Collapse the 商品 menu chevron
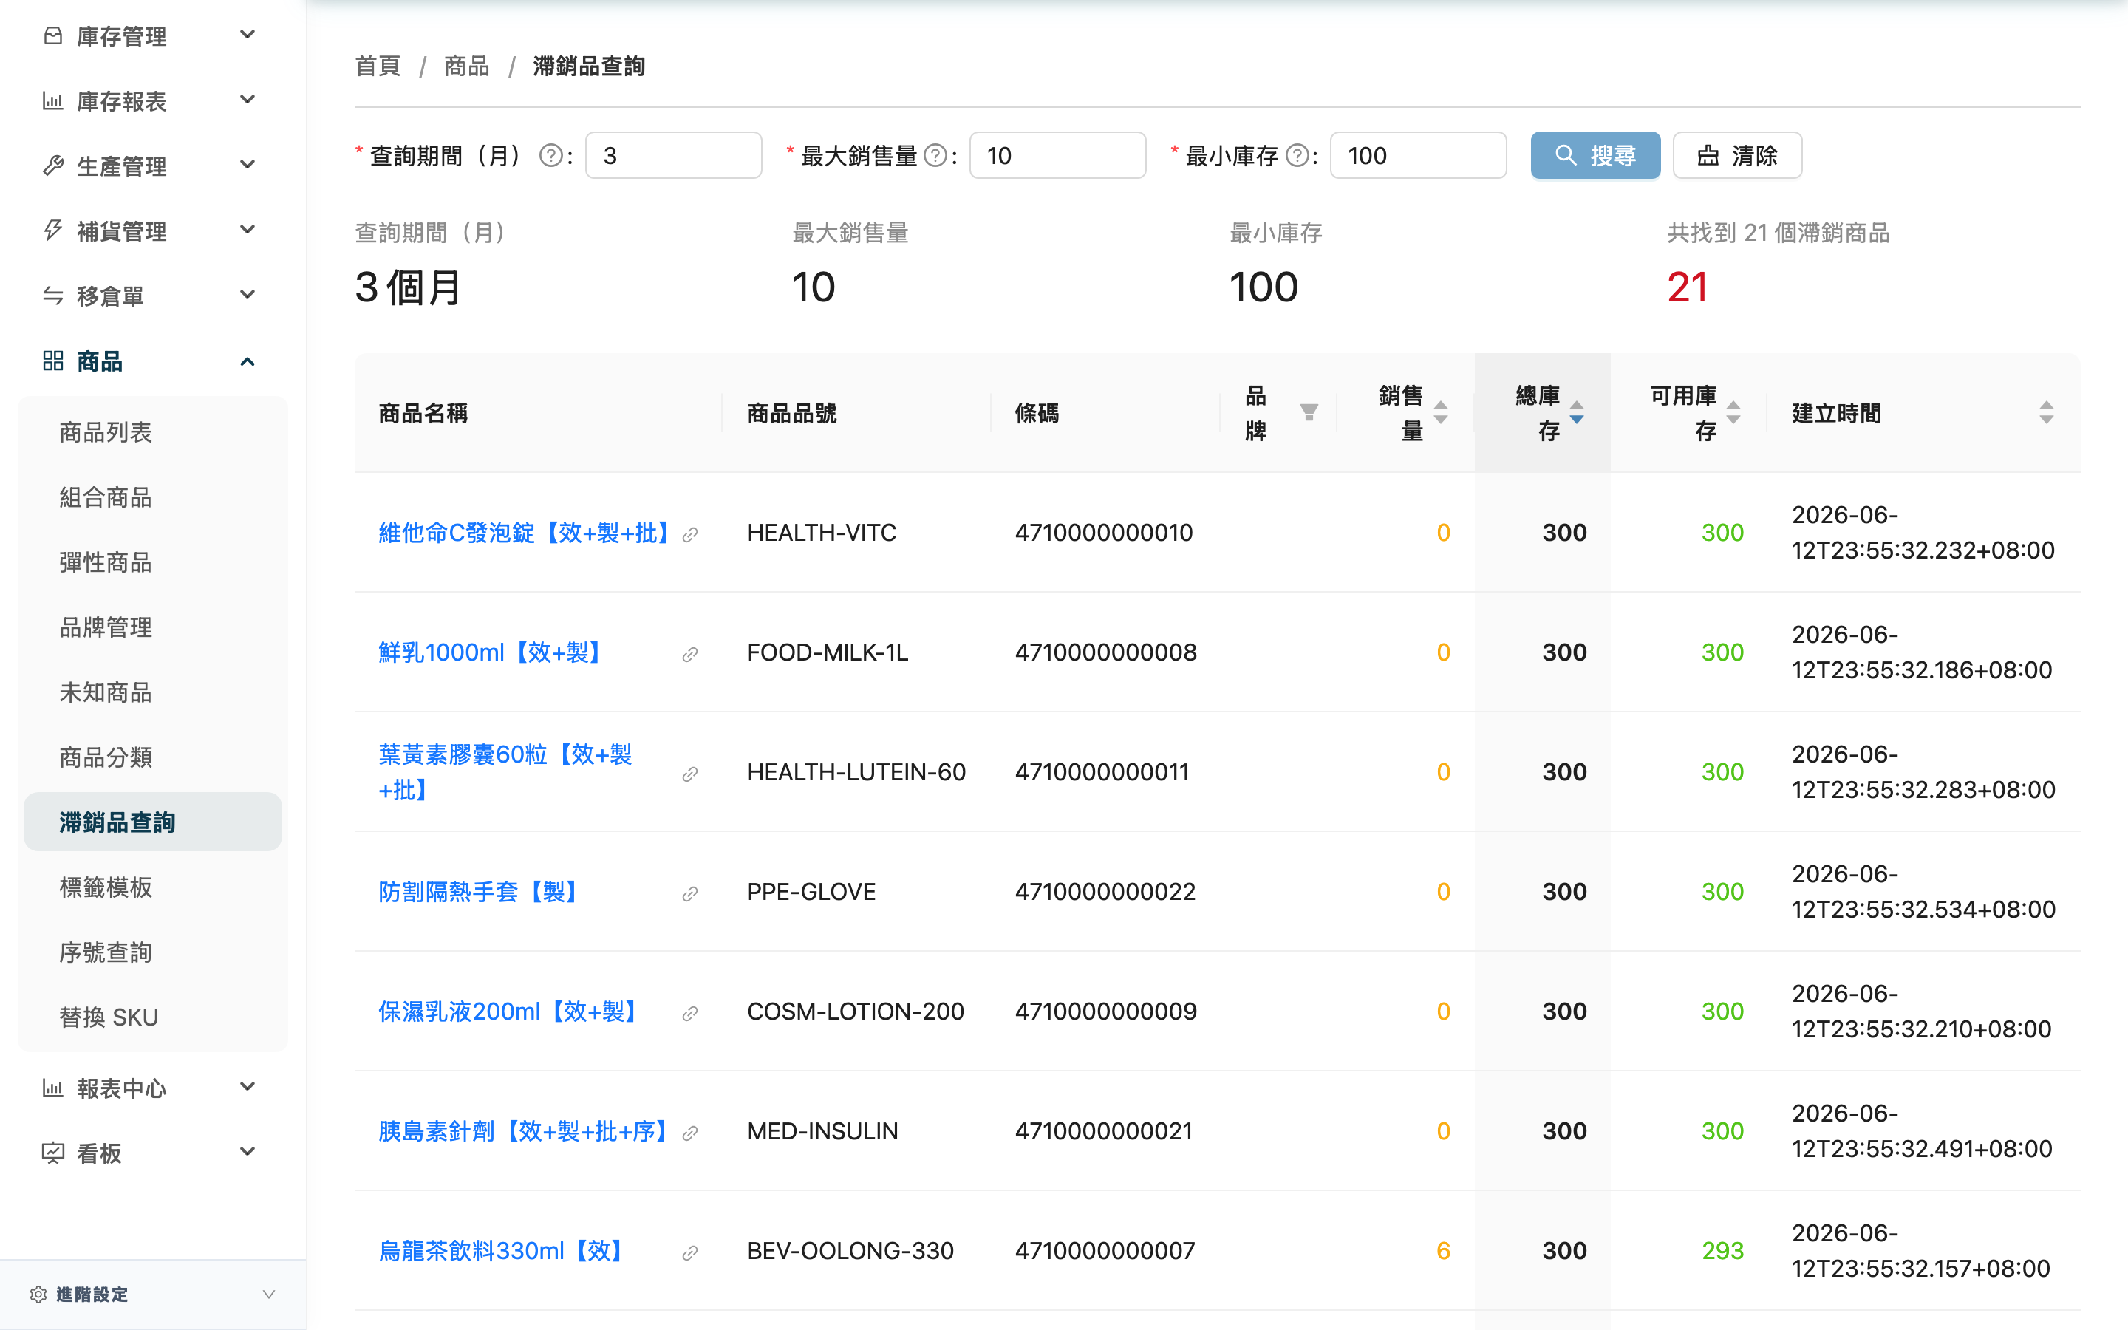This screenshot has width=2128, height=1330. point(248,361)
